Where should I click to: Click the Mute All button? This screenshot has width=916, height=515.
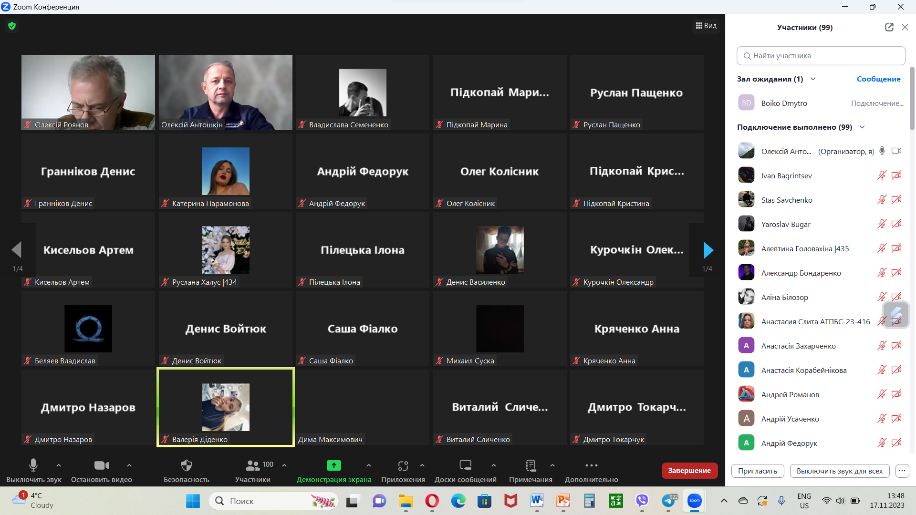point(839,471)
